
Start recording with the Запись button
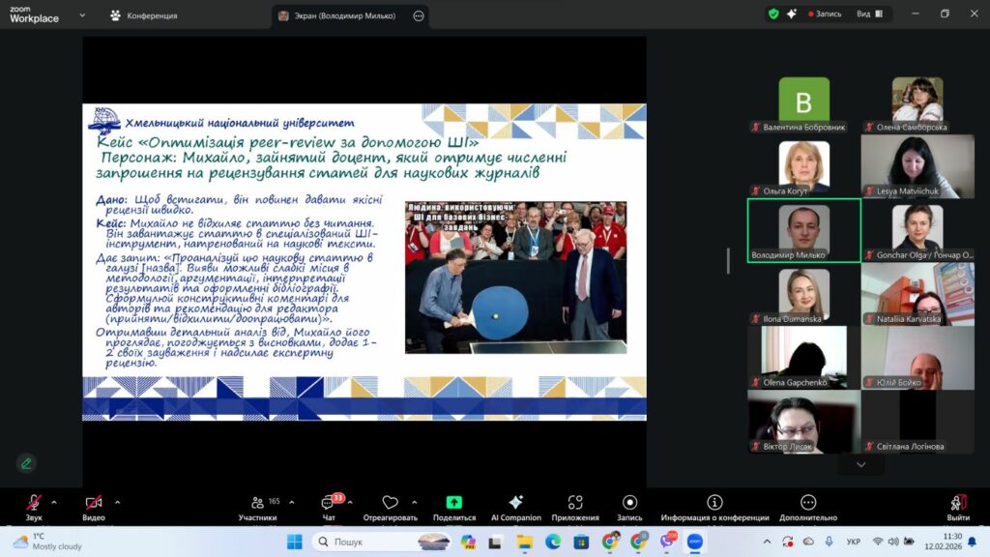(x=629, y=504)
